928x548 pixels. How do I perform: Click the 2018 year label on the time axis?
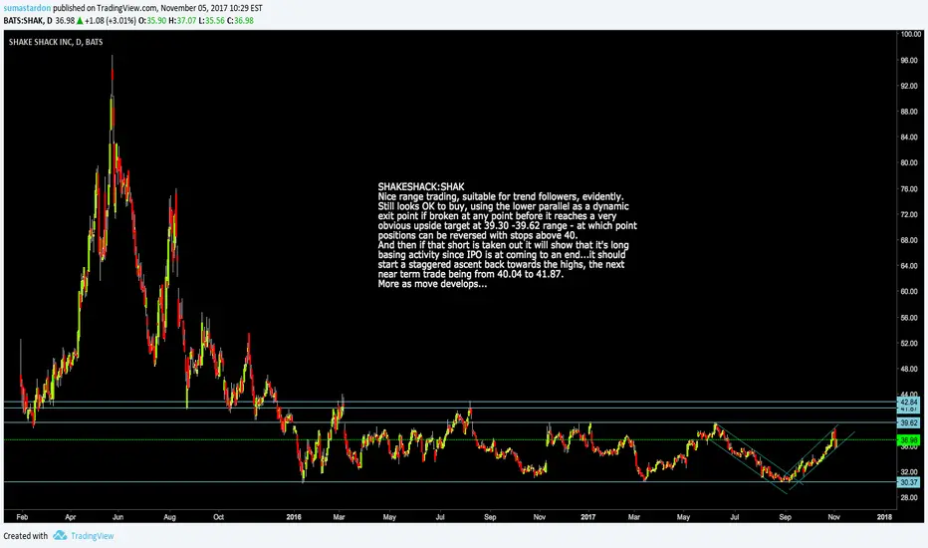[x=884, y=517]
